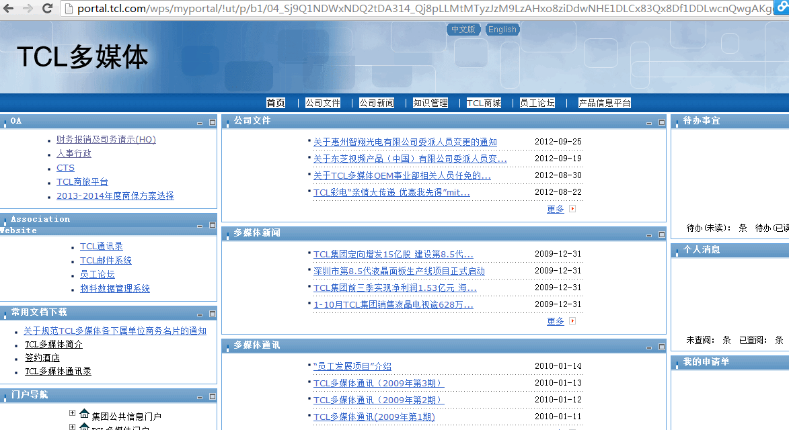Screen dimensions: 789x430
Task: Maximize the OA panel
Action: click(213, 122)
